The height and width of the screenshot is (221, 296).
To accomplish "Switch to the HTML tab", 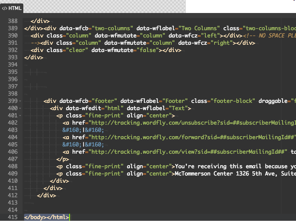I will click(12, 8).
